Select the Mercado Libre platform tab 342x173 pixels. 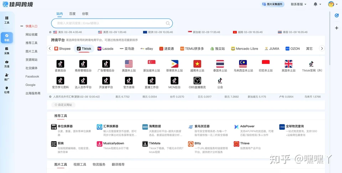coord(244,49)
